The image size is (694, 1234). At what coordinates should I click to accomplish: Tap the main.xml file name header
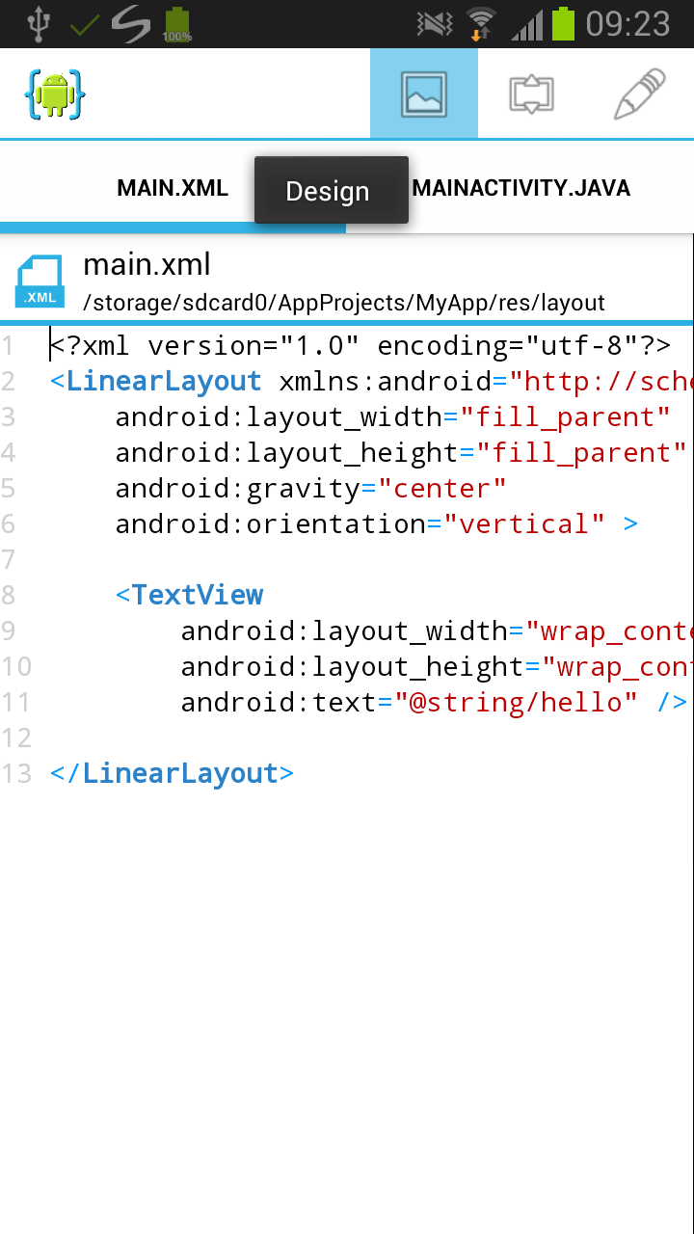pyautogui.click(x=147, y=264)
